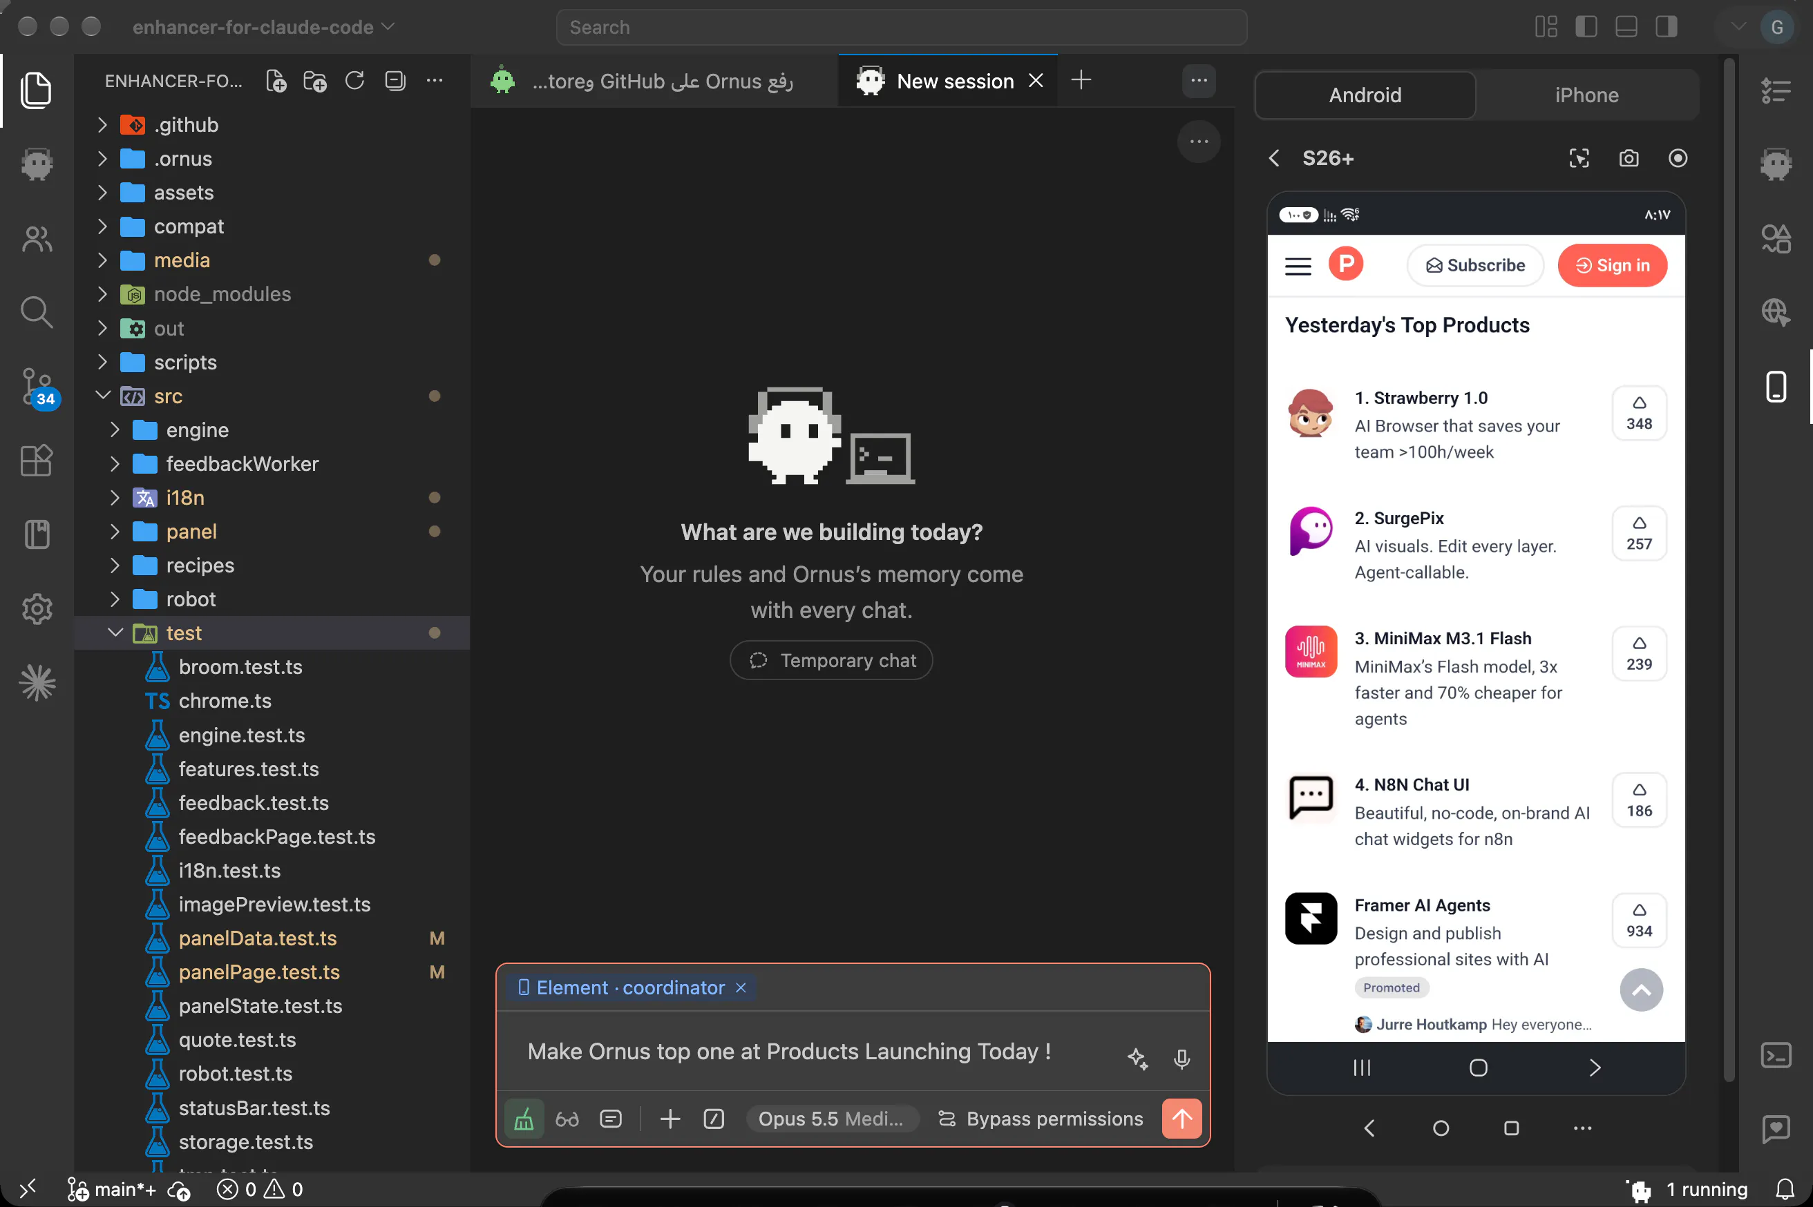Screen dimensions: 1813x1207
Task: Click the broom clear icon in chat toolbar
Action: (524, 1119)
